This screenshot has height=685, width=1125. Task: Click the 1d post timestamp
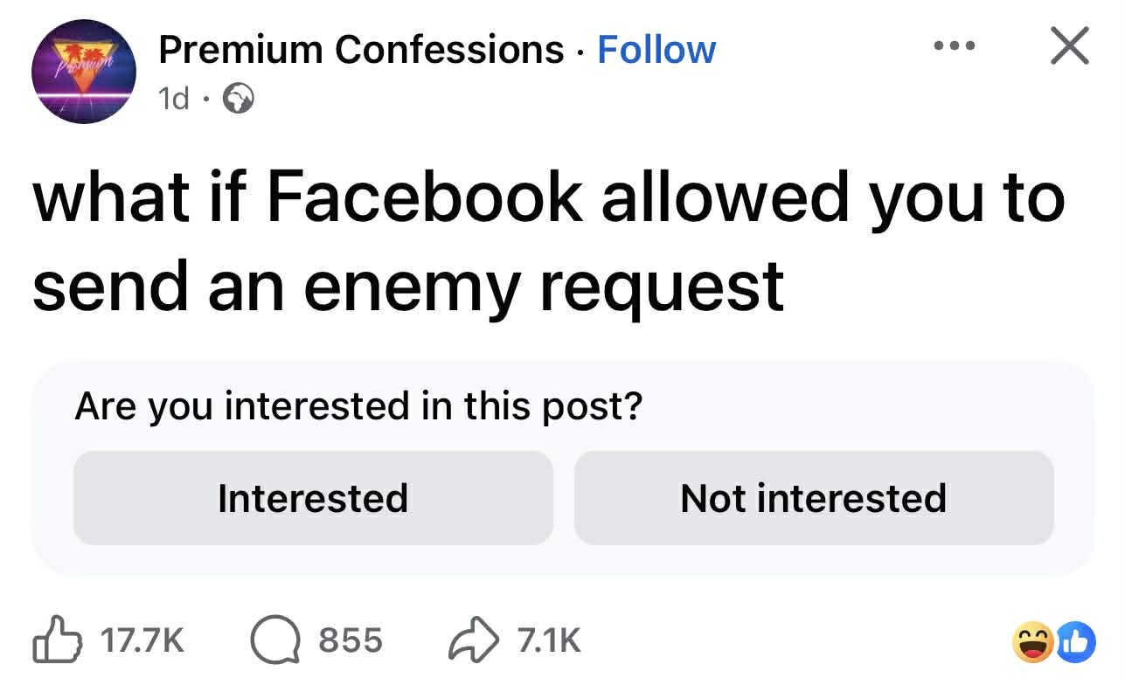coord(173,100)
